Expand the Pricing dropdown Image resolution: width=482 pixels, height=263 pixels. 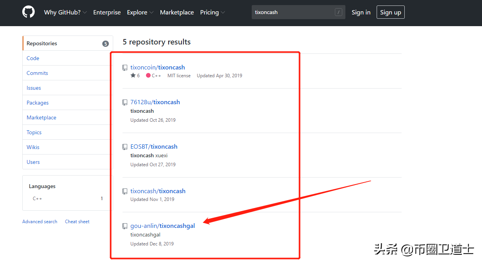(212, 12)
